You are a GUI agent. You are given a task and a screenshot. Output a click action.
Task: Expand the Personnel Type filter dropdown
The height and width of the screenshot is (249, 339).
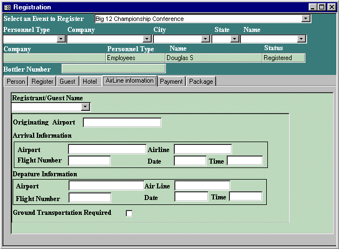[61, 39]
